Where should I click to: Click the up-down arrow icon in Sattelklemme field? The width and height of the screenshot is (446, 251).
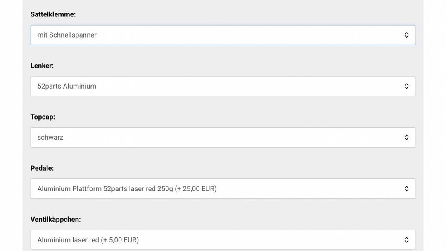406,35
